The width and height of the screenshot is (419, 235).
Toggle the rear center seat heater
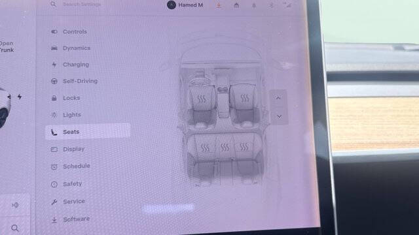tap(225, 147)
